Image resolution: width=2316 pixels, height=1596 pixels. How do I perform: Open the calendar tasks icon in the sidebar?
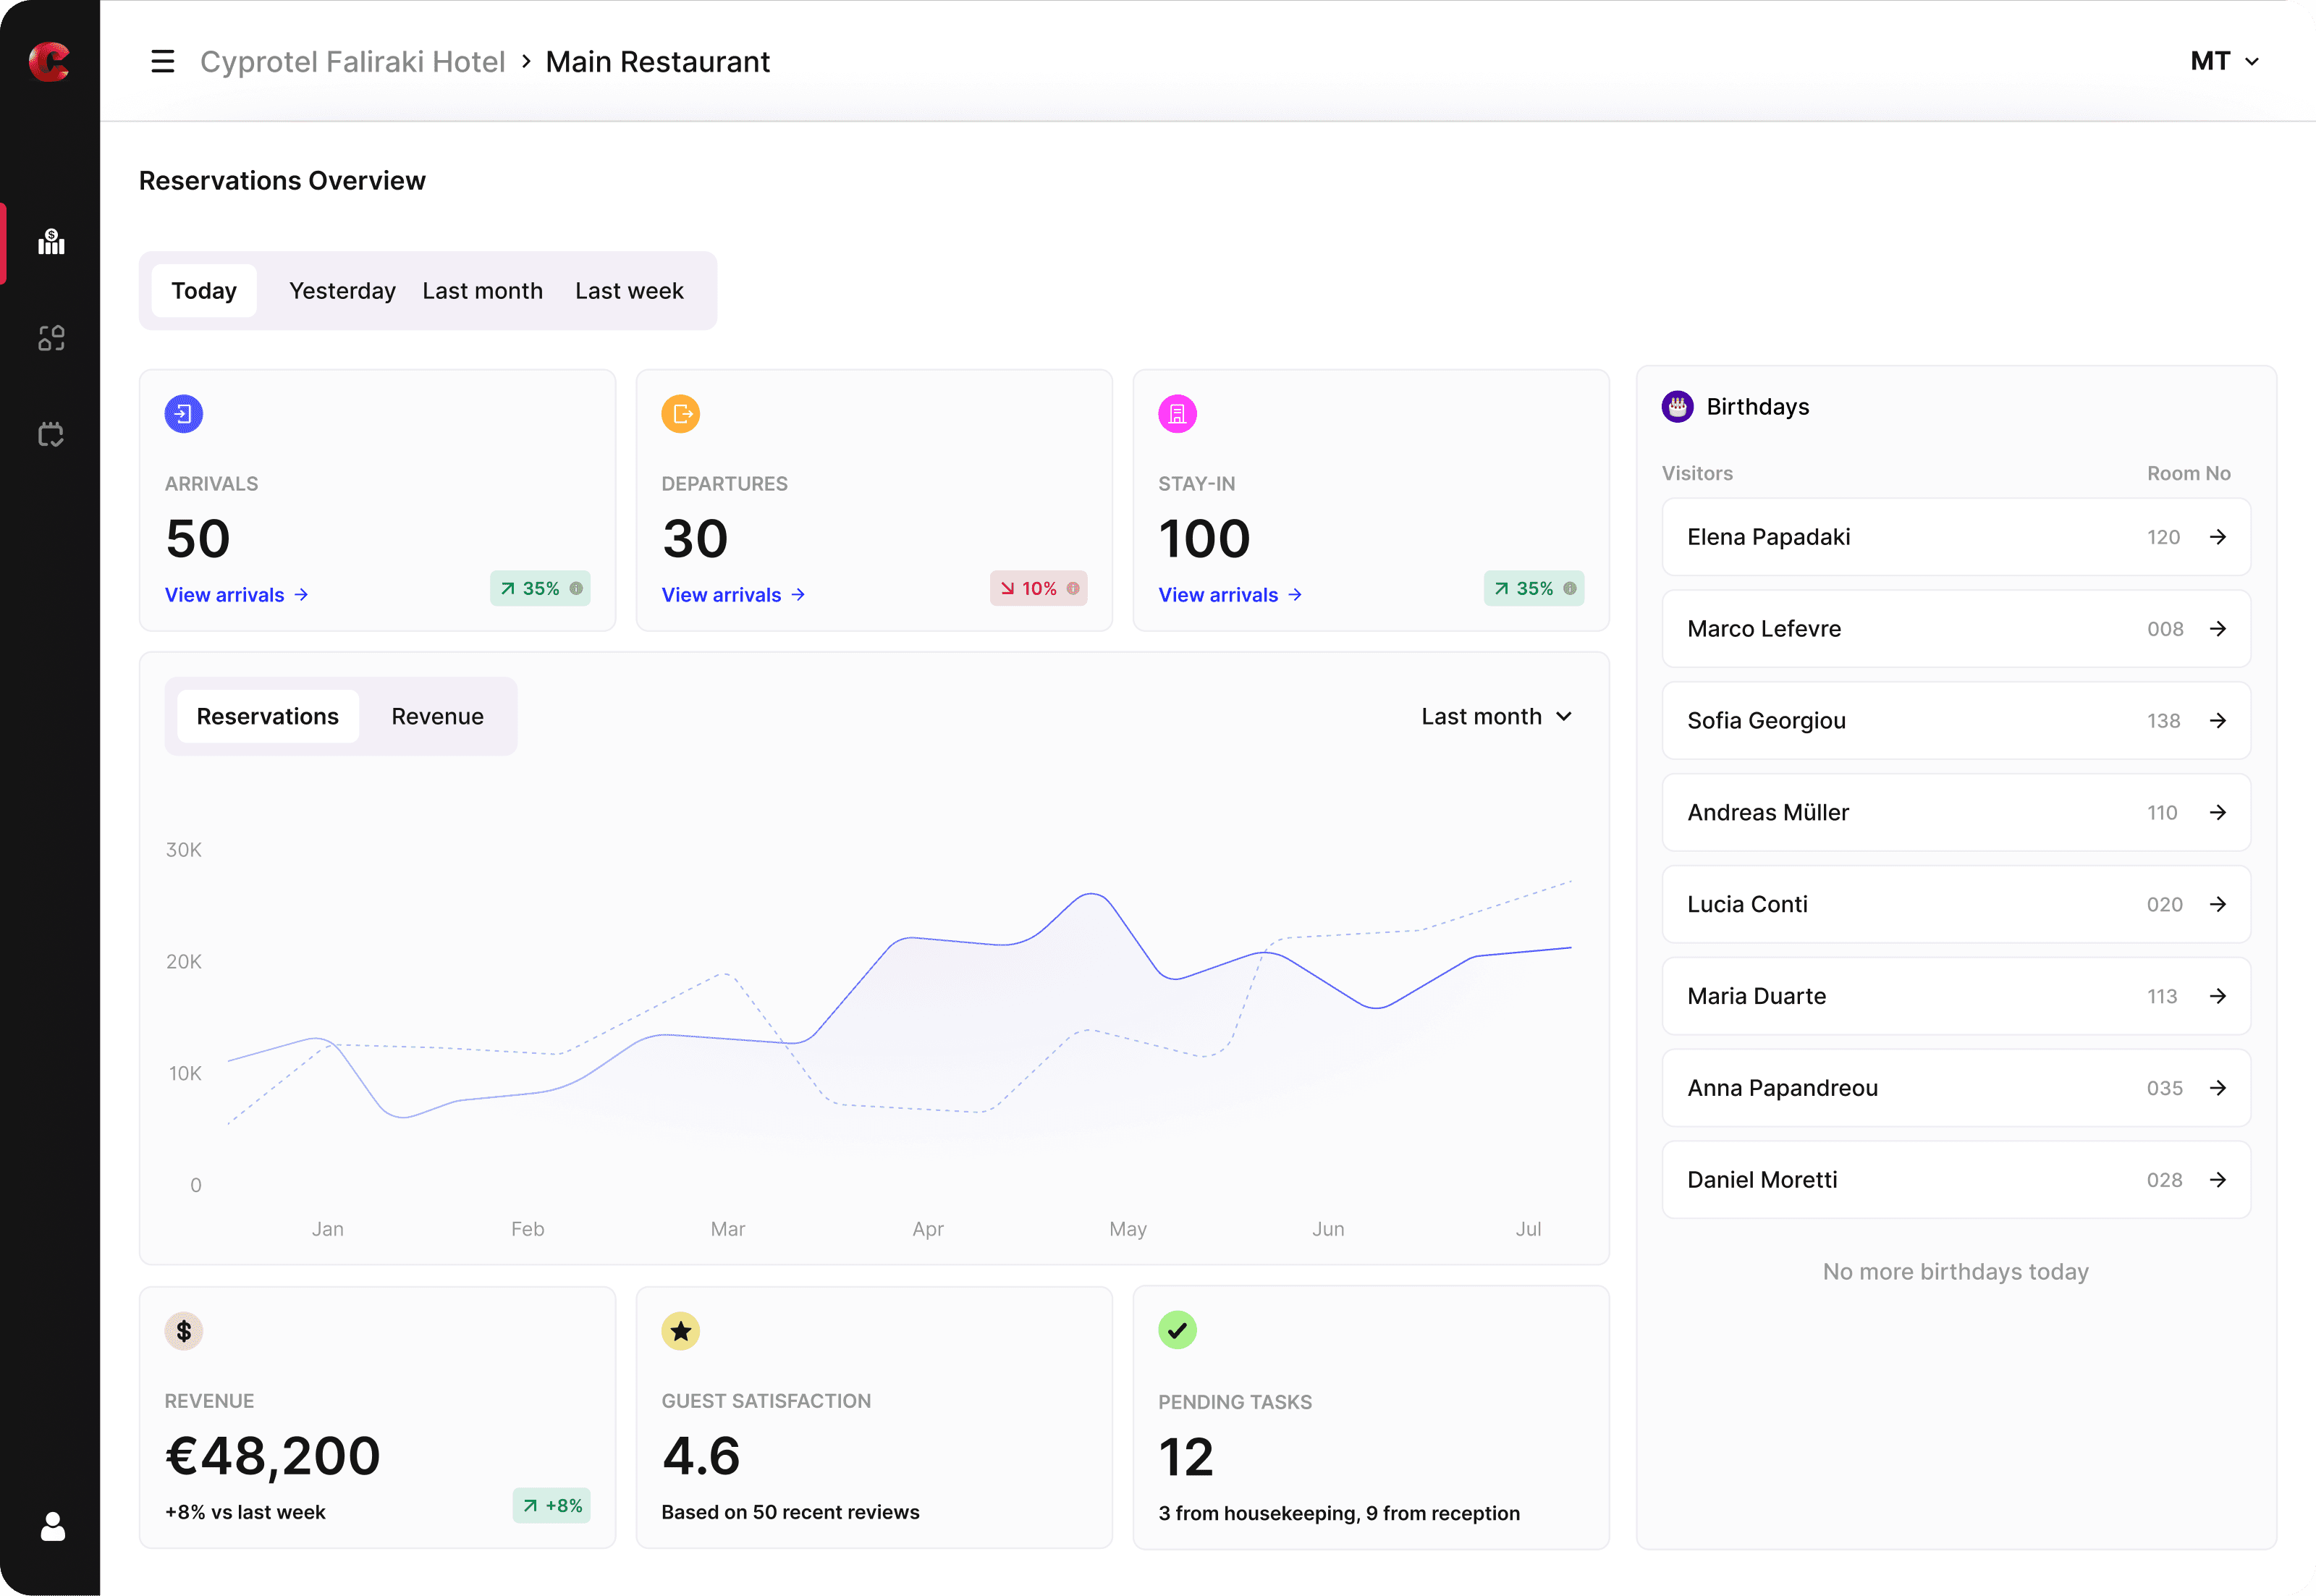click(50, 433)
